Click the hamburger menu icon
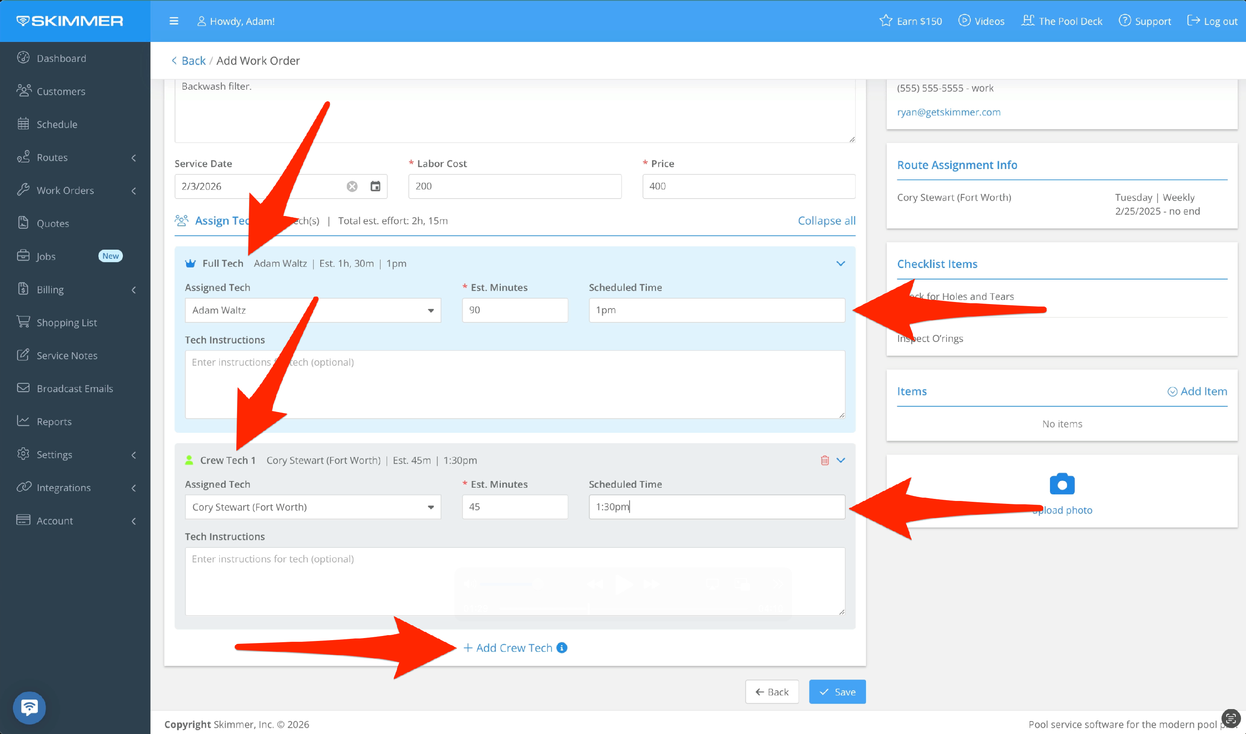Screen dimensions: 1246x734 point(174,21)
